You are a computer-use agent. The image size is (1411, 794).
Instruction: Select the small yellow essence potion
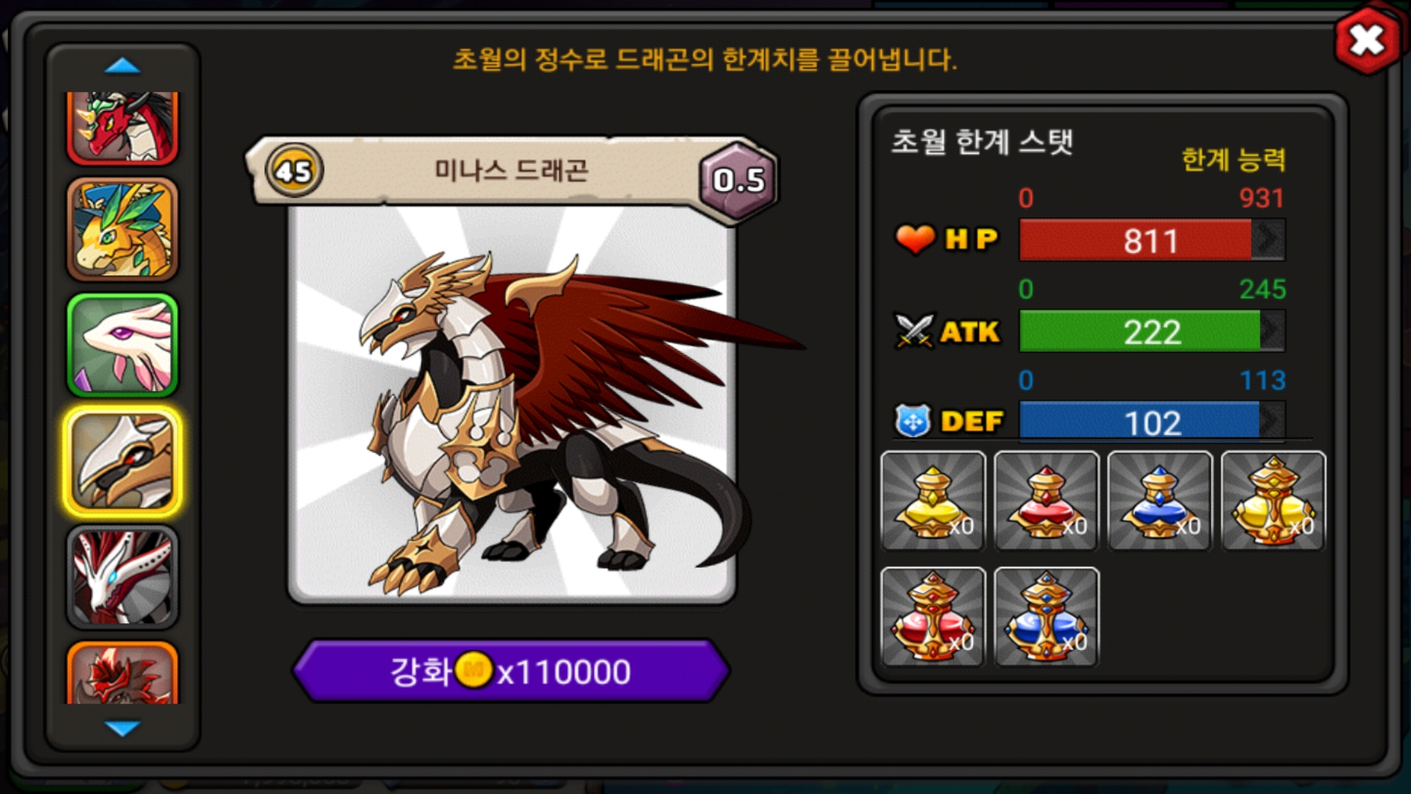tap(933, 501)
